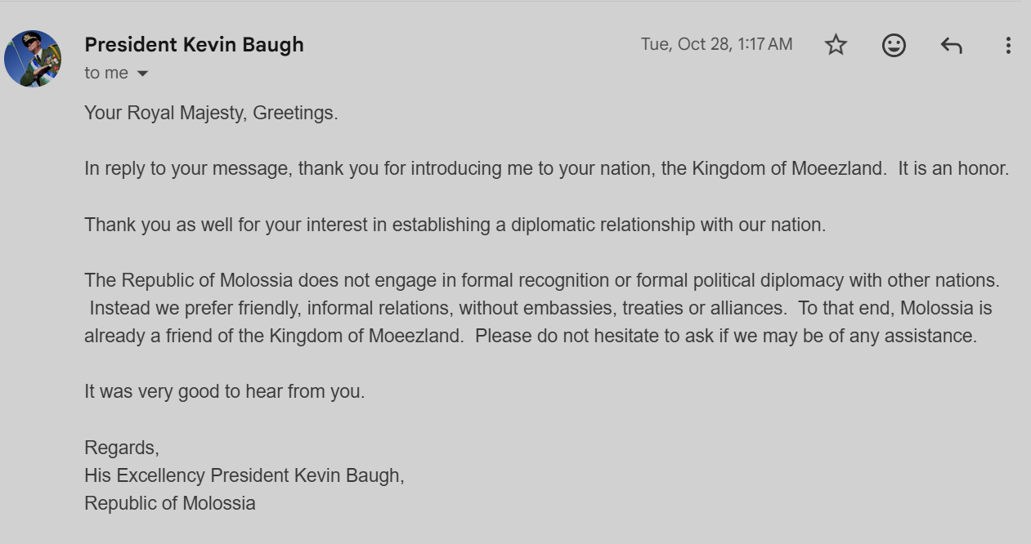Add an emoji reaction to the message
The image size is (1031, 544).
coord(894,45)
